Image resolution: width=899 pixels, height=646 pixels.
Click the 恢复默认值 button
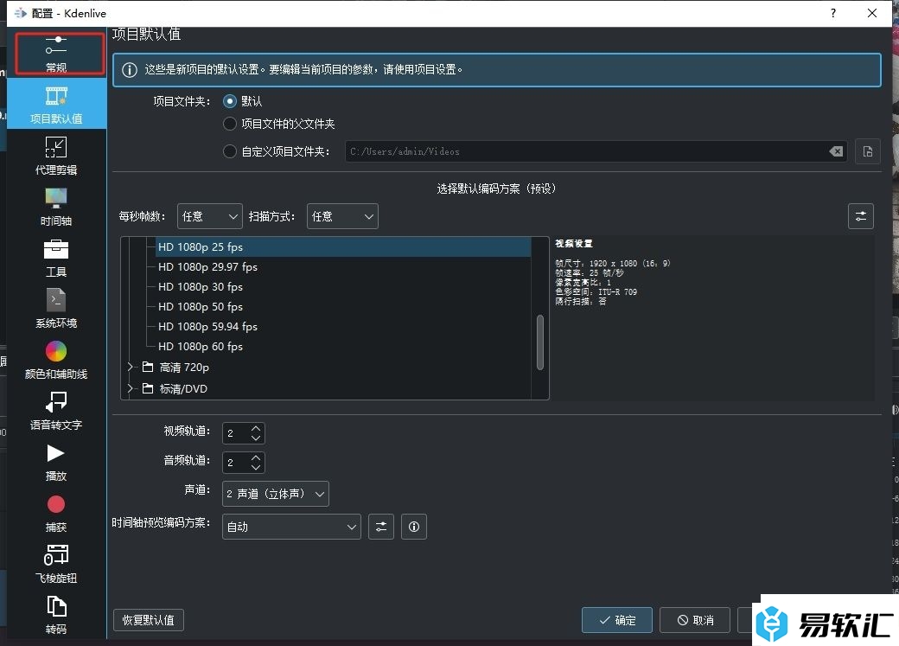pos(149,620)
